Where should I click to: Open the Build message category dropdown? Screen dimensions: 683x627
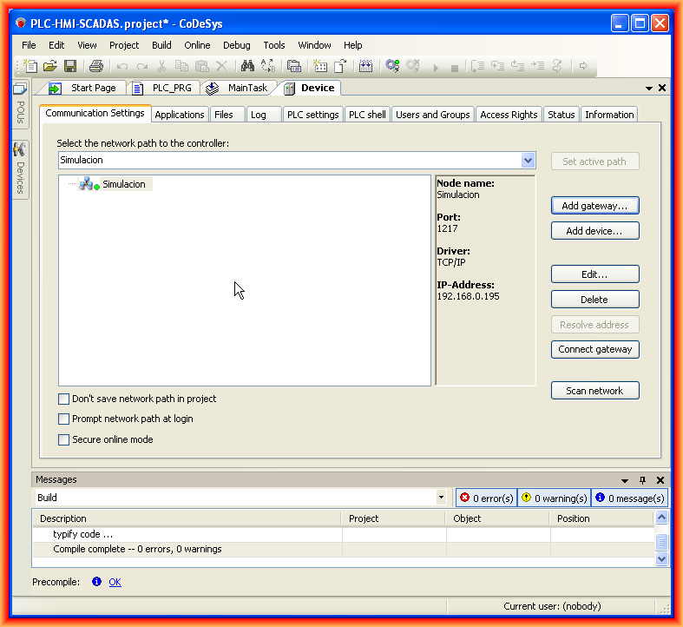[x=441, y=498]
